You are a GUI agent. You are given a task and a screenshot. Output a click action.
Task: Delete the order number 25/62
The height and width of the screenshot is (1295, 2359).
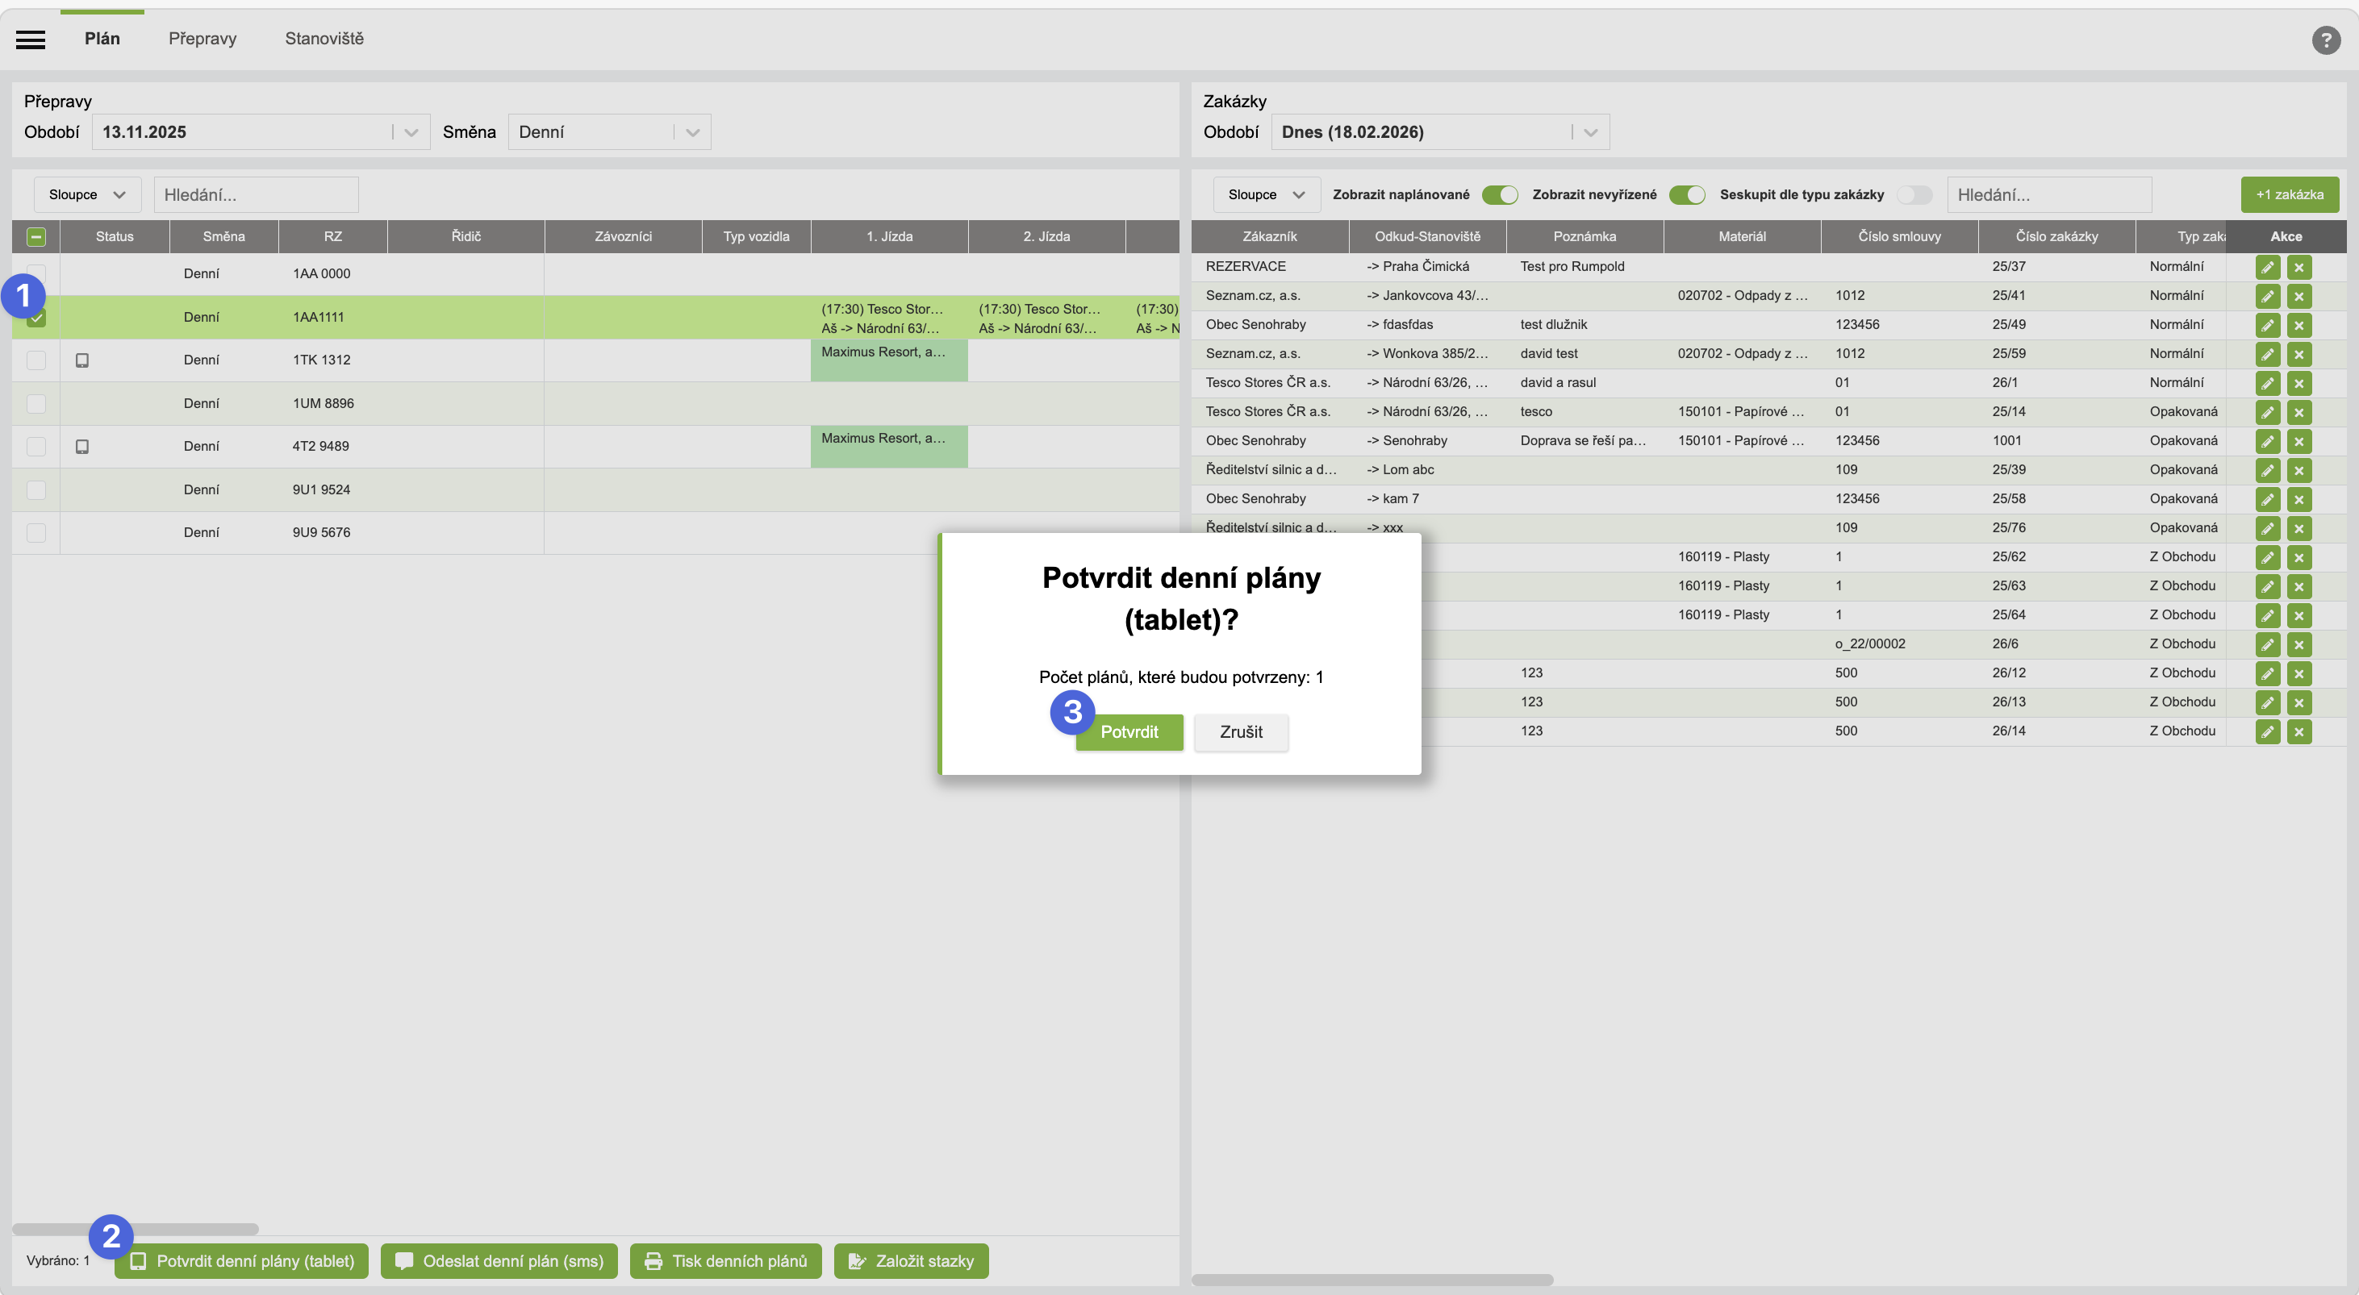tap(2298, 557)
